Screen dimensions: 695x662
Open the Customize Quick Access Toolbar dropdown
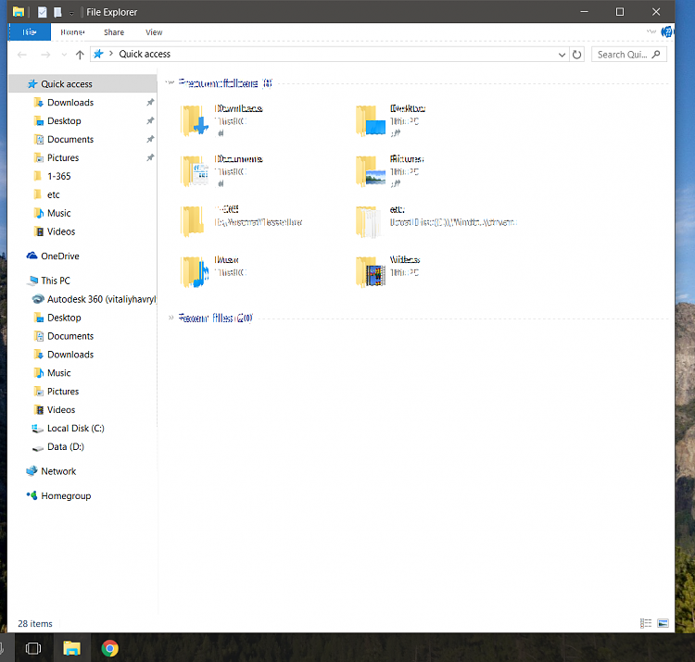click(71, 13)
